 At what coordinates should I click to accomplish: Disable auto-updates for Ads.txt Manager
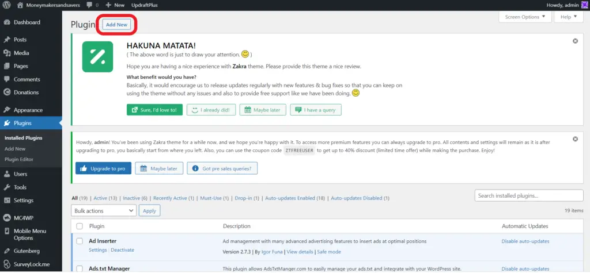[525, 269]
